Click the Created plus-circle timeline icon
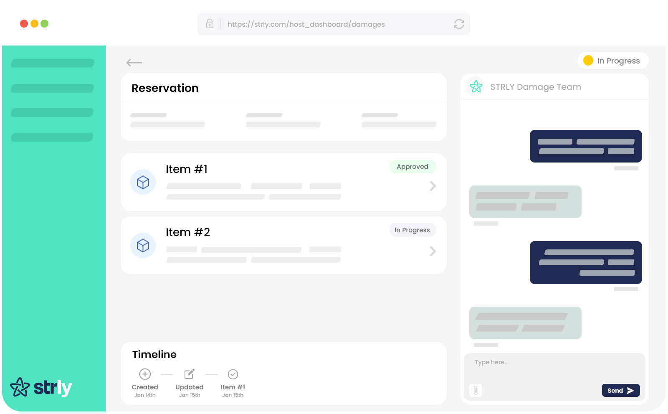This screenshot has height=414, width=668. (145, 374)
